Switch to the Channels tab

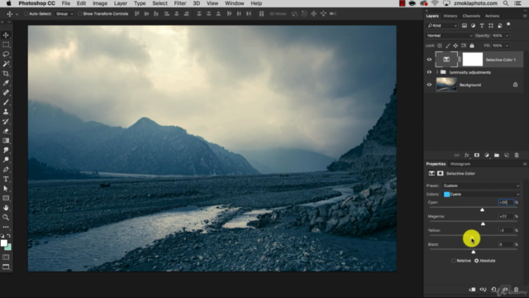pos(471,16)
